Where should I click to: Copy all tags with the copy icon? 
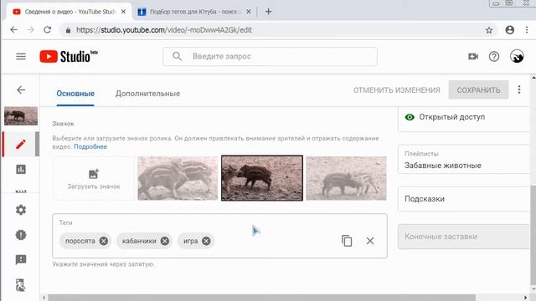(x=347, y=241)
